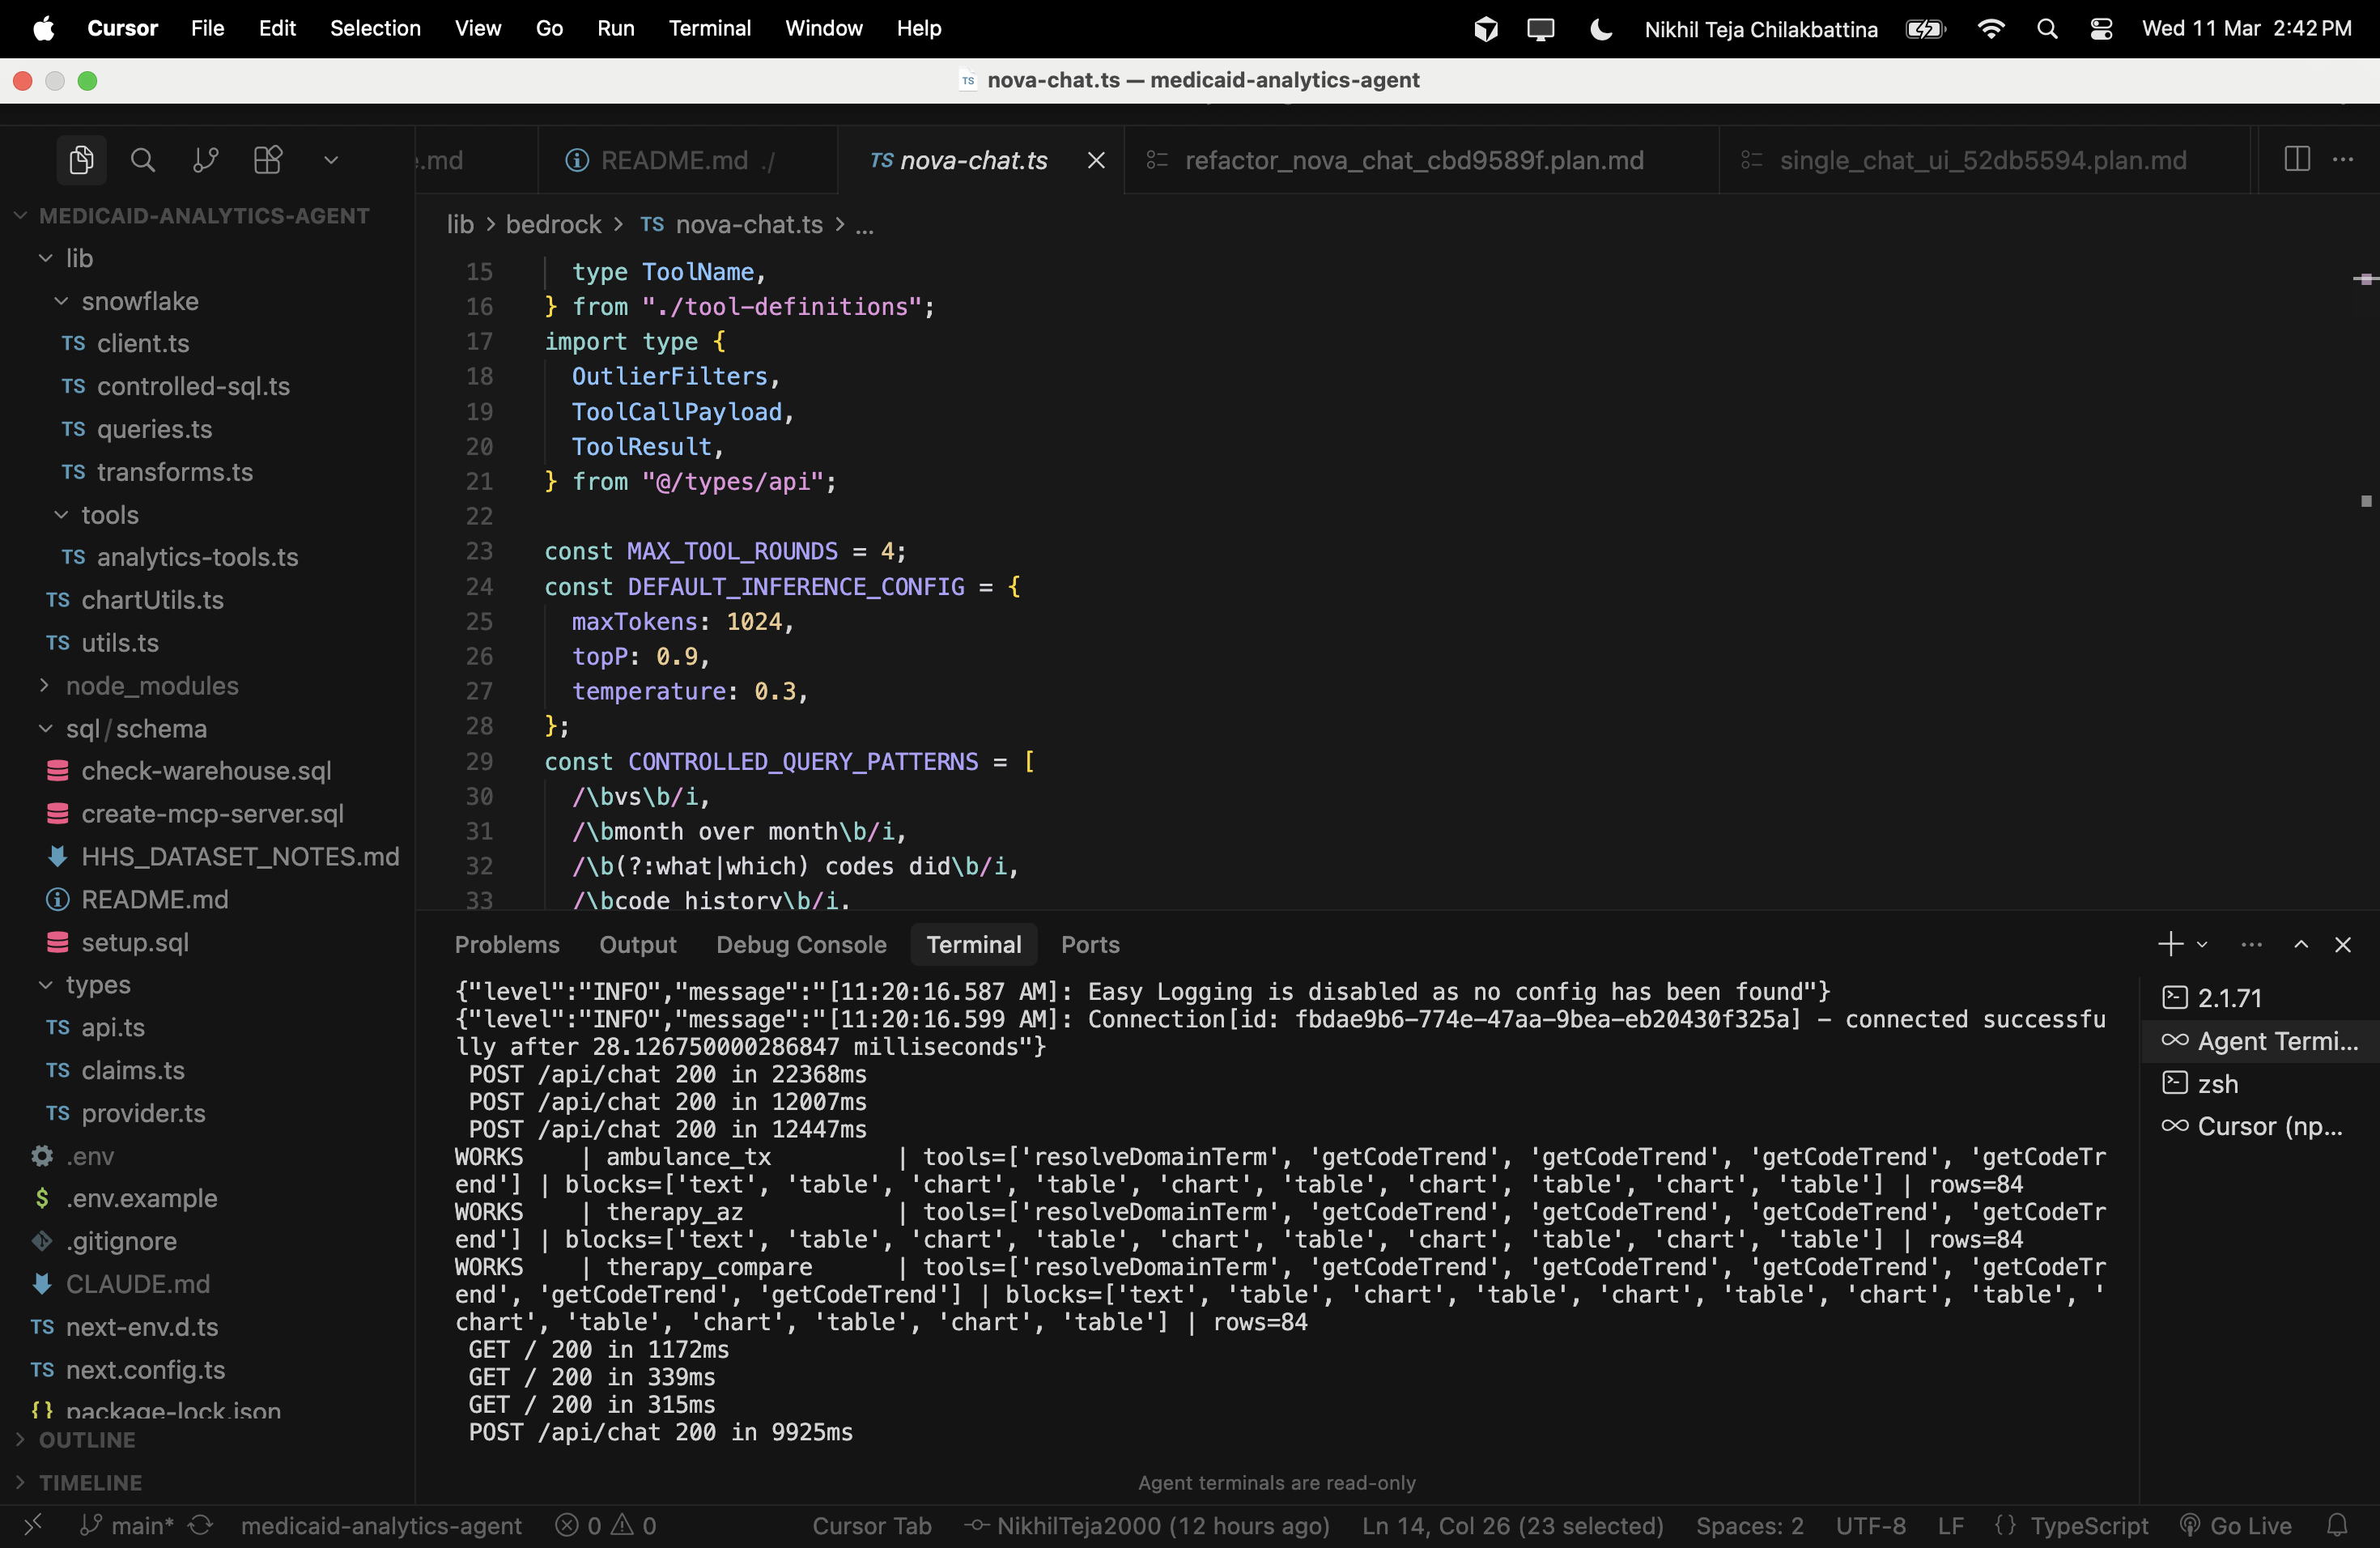The image size is (2380, 1548).
Task: Open the Terminal menu in menu bar
Action: pos(709,28)
